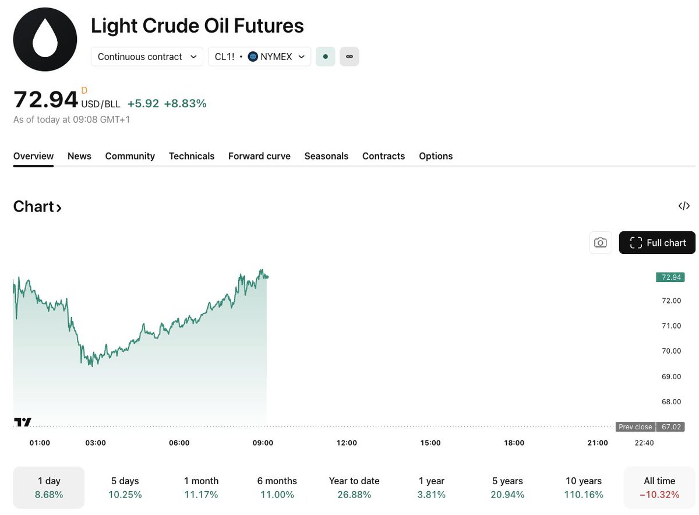Click the 72.94 price label on axis
The image size is (699, 515).
pos(670,277)
